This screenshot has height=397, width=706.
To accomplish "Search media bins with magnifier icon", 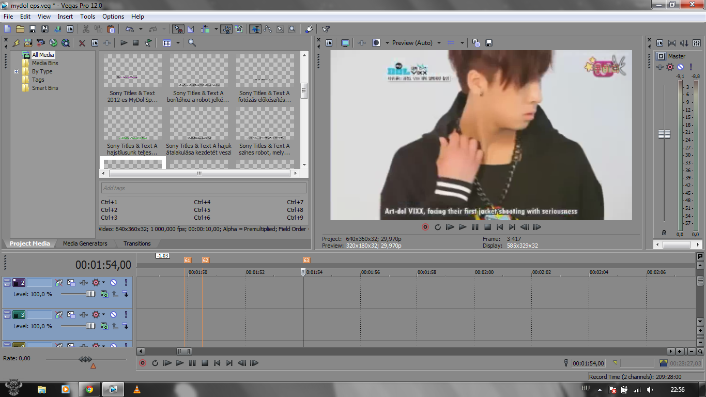I will point(192,43).
